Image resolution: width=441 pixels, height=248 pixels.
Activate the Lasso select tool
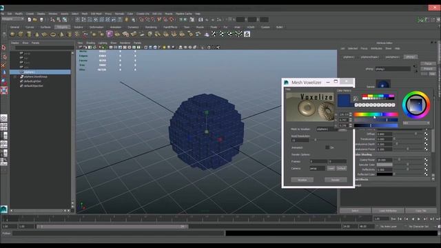pos(4,56)
